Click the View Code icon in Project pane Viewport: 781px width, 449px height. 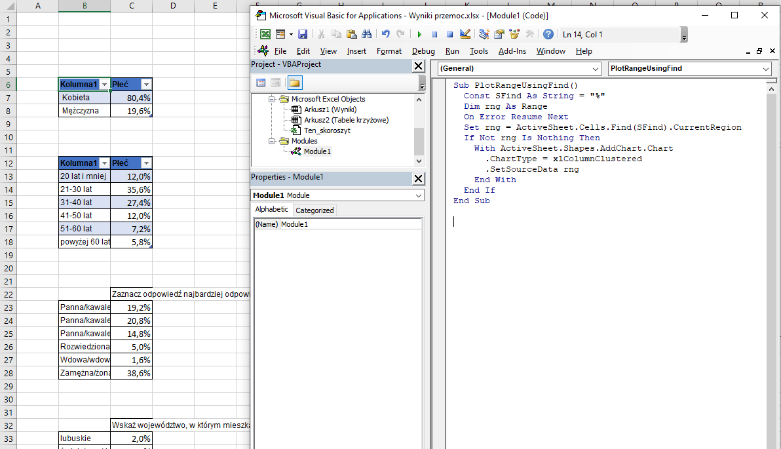click(x=261, y=83)
